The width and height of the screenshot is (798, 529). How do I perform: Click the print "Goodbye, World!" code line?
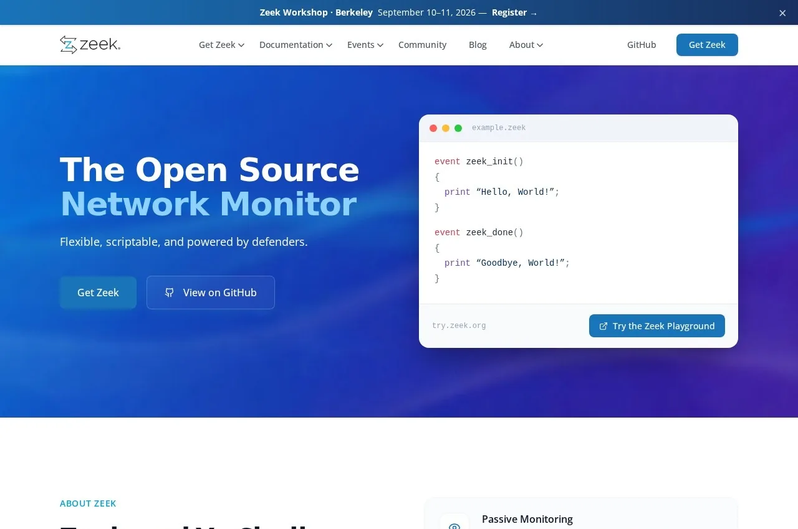(507, 263)
